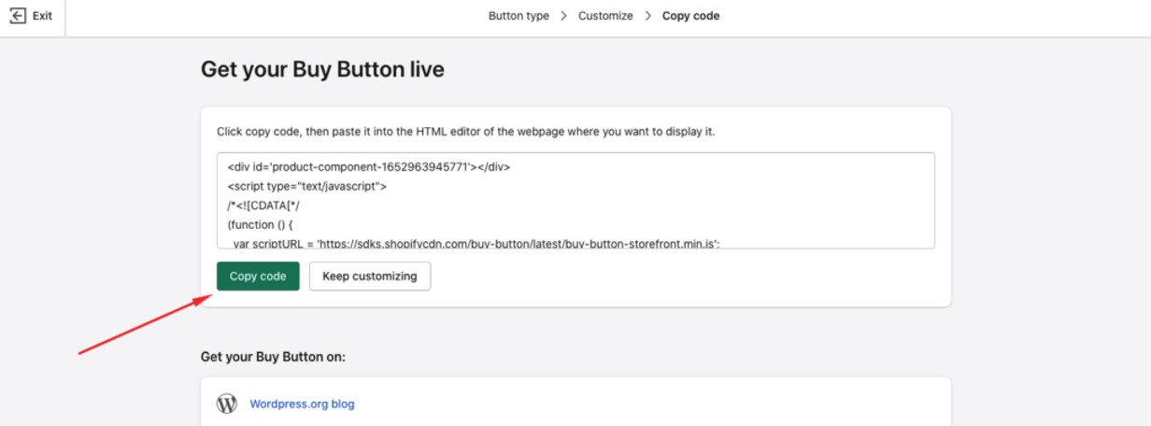This screenshot has height=426, width=1151.
Task: Click the Exit text label
Action: click(42, 16)
